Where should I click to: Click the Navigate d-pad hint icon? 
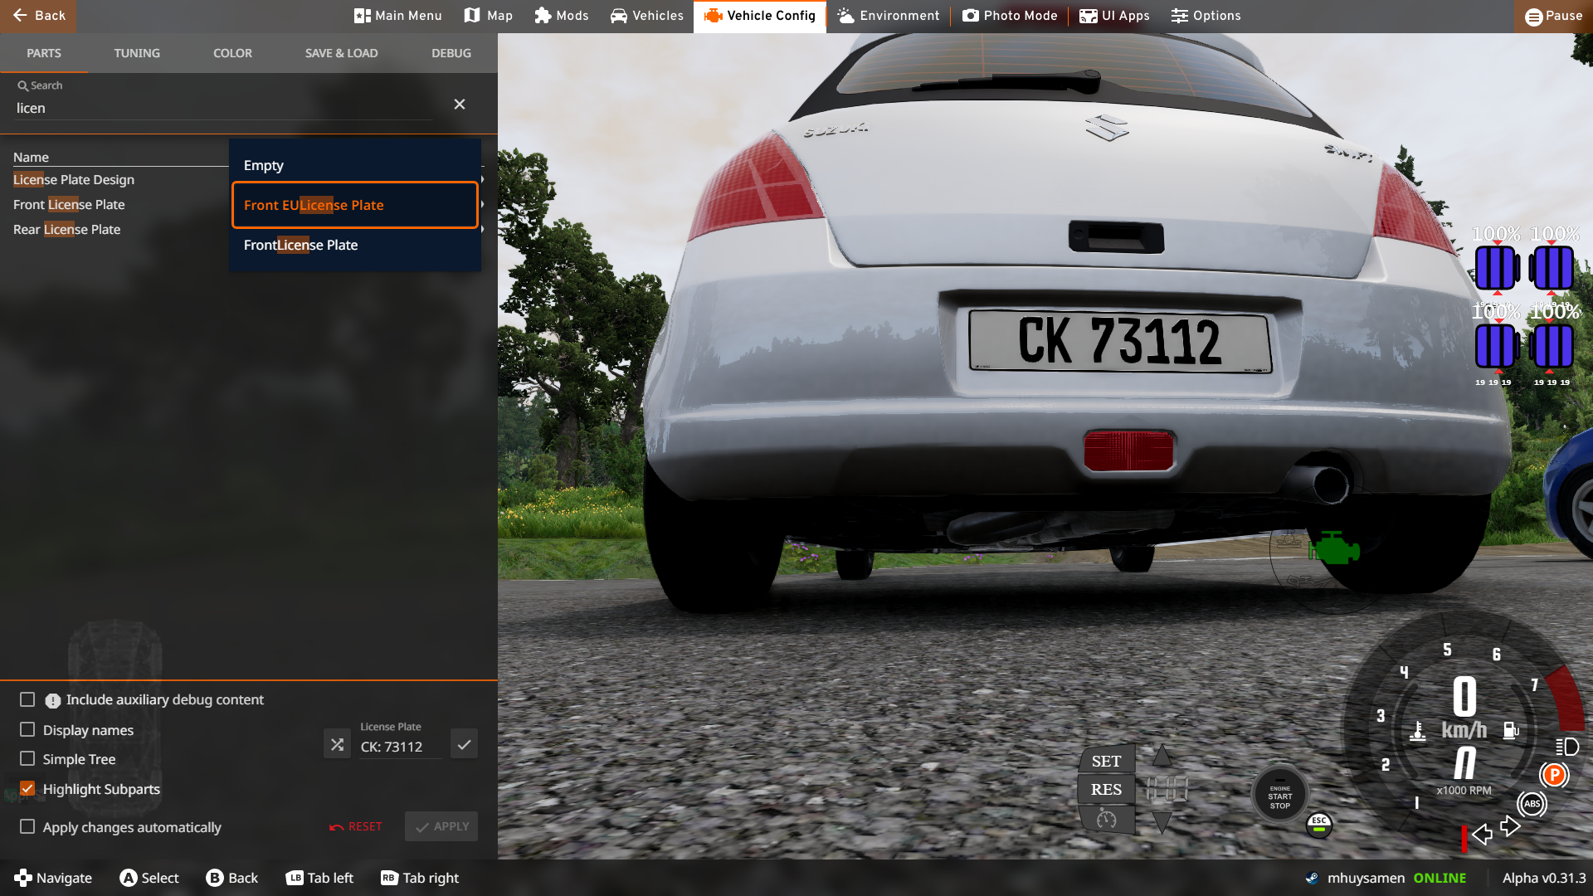(23, 878)
